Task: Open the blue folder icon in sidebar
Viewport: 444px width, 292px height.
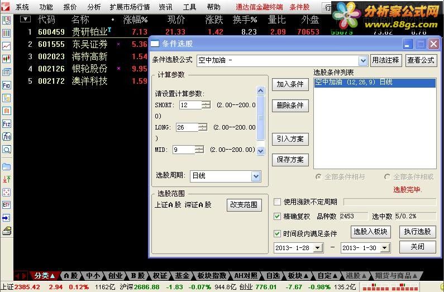Action: 7,166
